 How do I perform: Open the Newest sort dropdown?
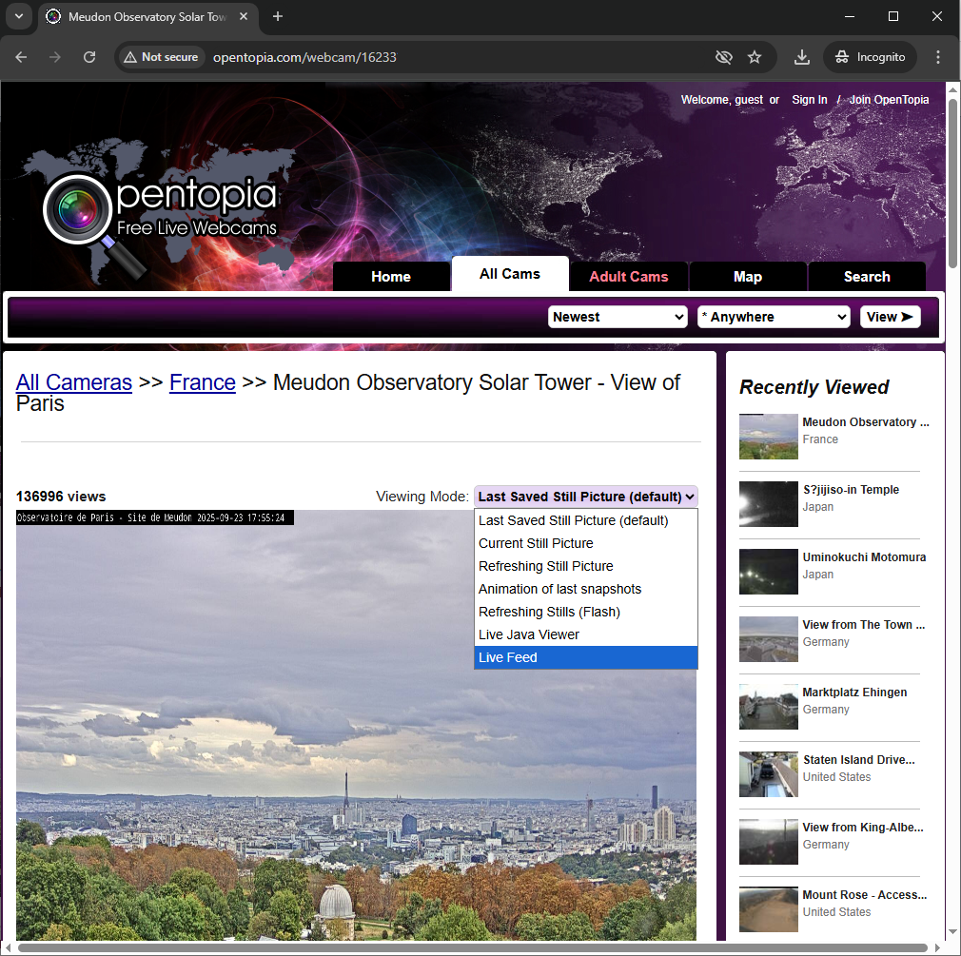[x=617, y=317]
